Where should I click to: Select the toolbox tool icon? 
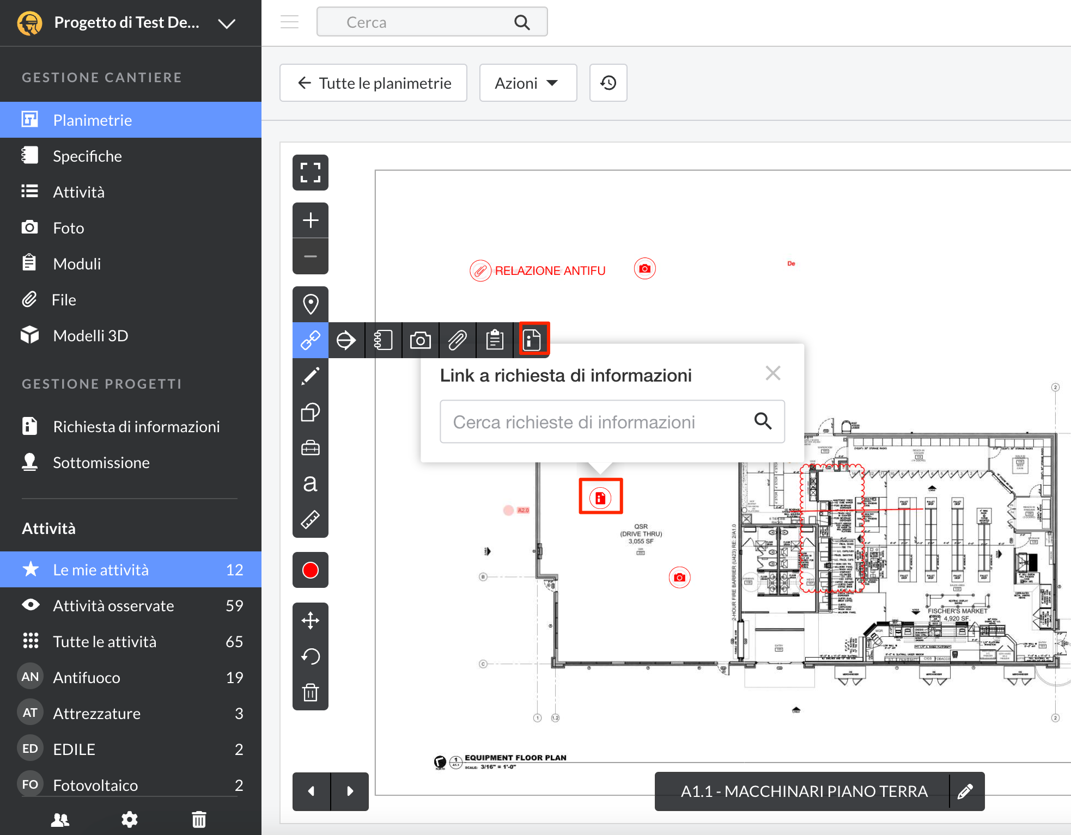click(x=311, y=448)
